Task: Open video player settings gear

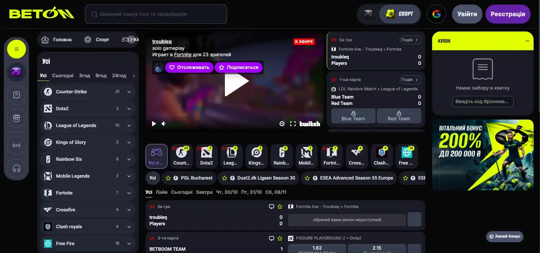Action: [x=282, y=124]
